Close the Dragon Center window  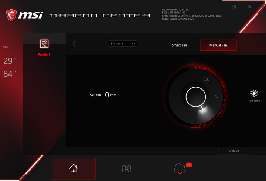point(249,7)
